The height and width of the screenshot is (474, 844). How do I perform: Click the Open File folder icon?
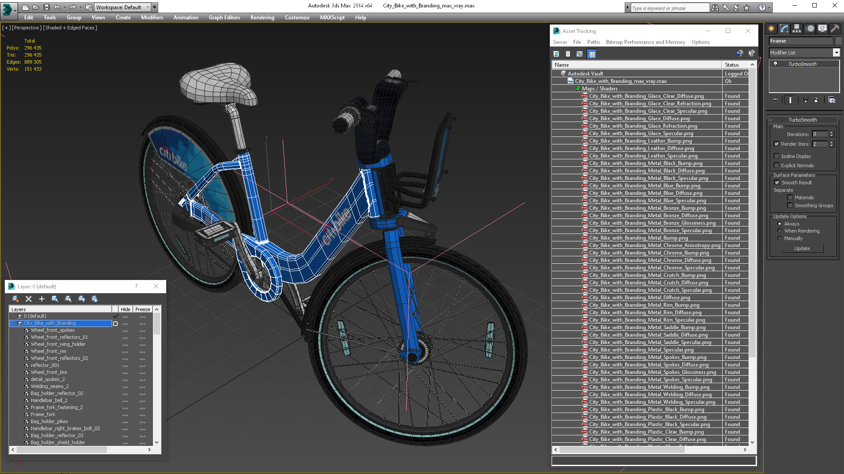(x=36, y=7)
